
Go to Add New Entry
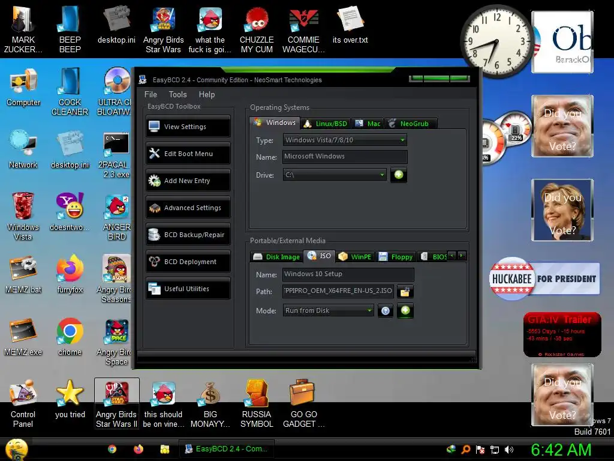tap(188, 180)
